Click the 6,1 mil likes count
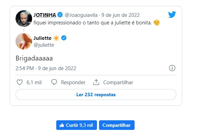The width and height of the screenshot is (206, 133). 34,82
